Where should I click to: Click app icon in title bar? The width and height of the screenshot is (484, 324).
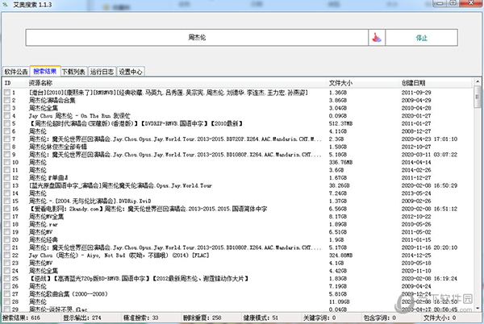click(x=6, y=4)
